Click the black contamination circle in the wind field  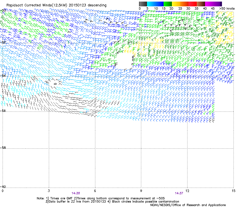click(x=55, y=84)
